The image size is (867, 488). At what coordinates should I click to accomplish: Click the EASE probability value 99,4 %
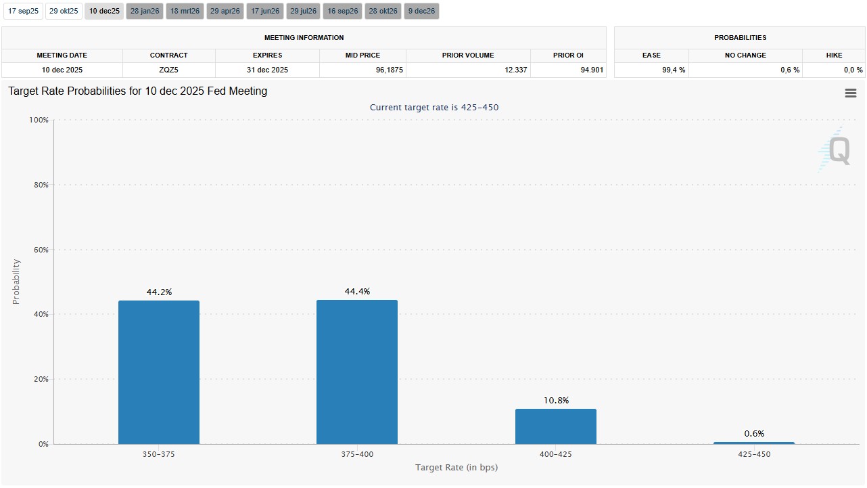click(x=652, y=70)
